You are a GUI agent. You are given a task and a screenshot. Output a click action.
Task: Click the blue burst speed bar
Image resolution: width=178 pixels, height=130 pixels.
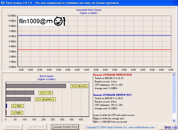click(x=6, y=106)
